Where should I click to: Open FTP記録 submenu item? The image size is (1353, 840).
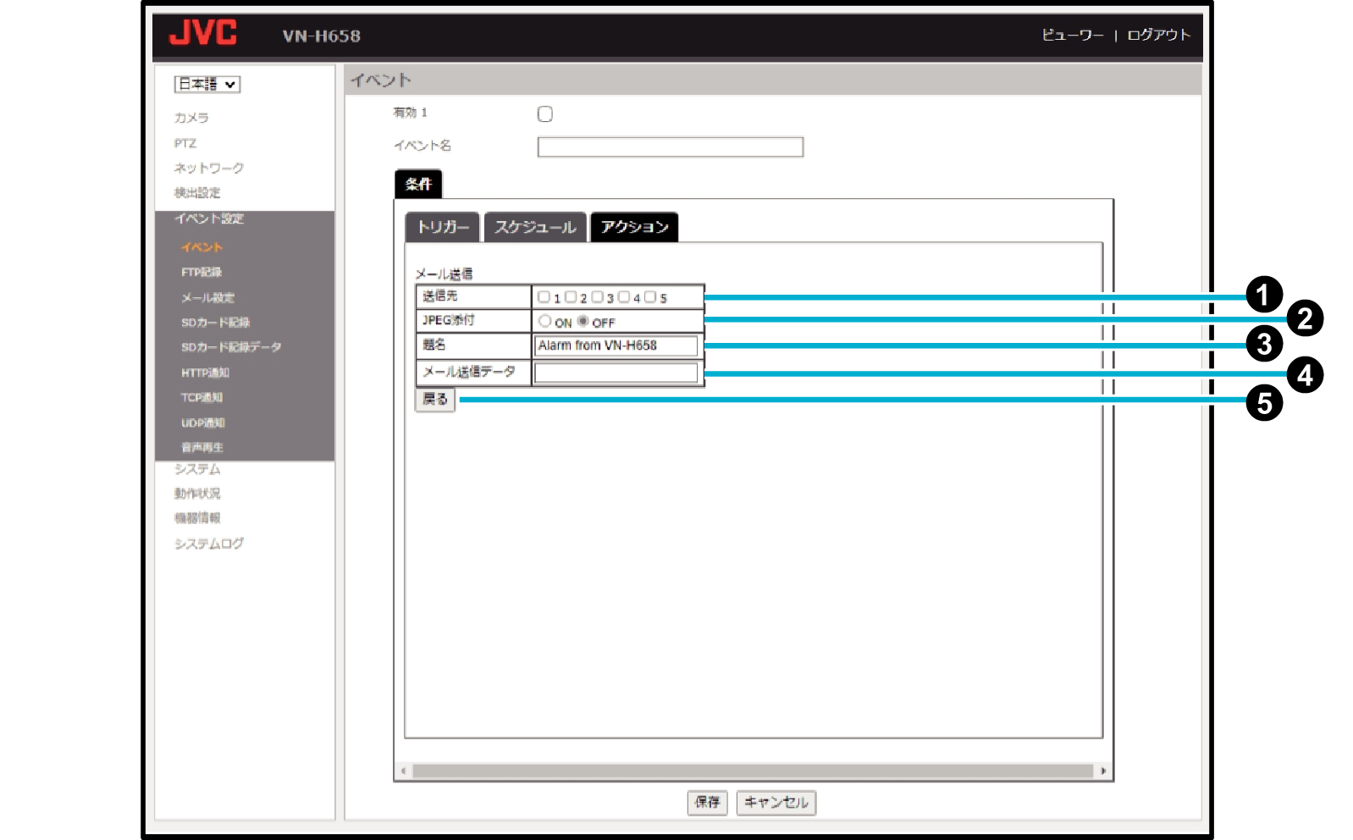click(202, 272)
